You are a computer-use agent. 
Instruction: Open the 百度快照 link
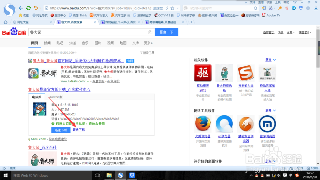pos(98,81)
